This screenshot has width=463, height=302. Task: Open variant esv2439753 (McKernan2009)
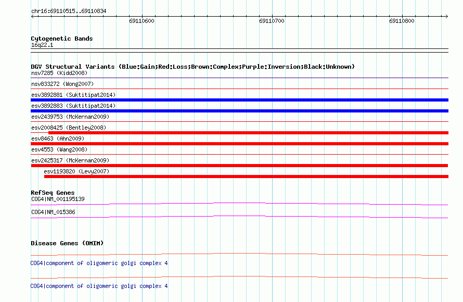pos(70,117)
